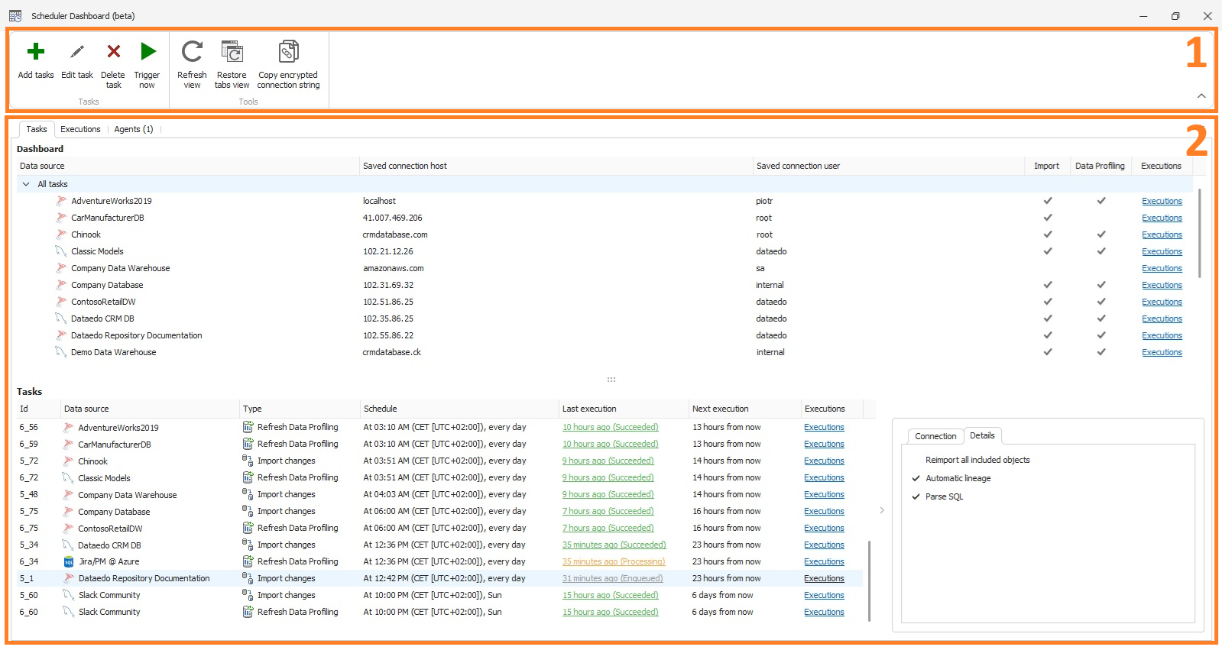Click the Tasks list vertical scrollbar
The image size is (1222, 650).
point(869,580)
